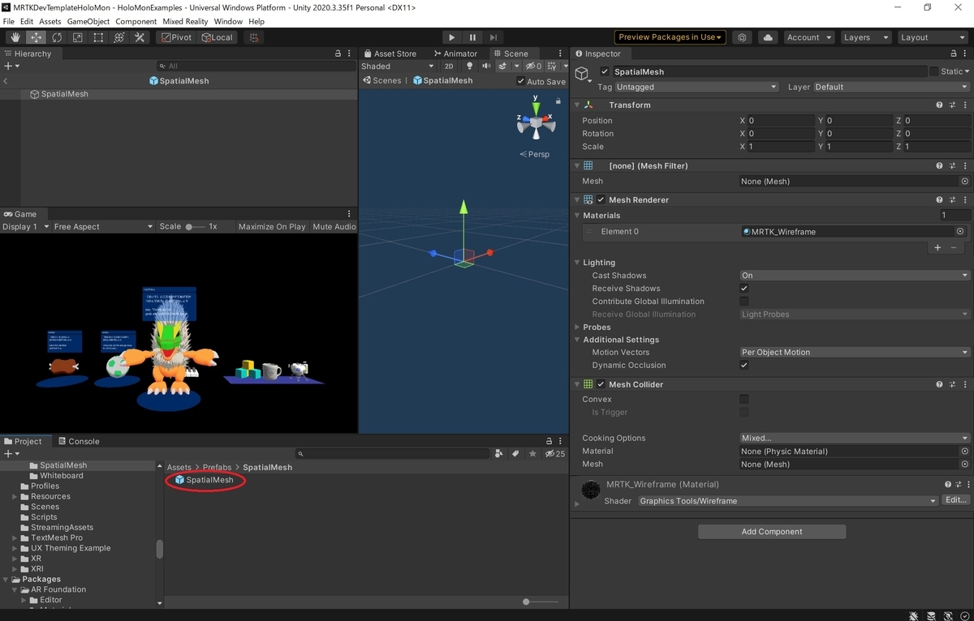This screenshot has width=974, height=621.
Task: Open MRTK_Wireframe material object picker
Action: tap(960, 232)
